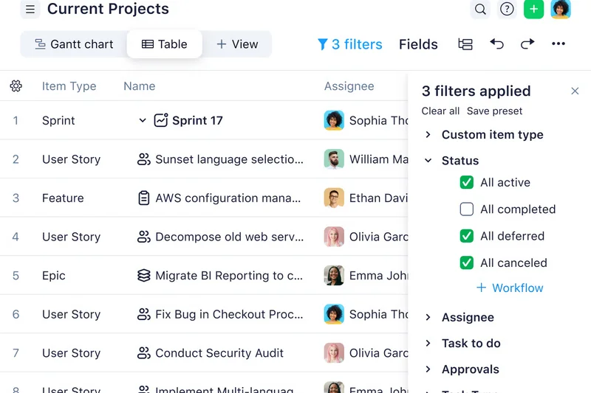Collapse the Status filter section
Screen dimensions: 591x393
click(428, 161)
